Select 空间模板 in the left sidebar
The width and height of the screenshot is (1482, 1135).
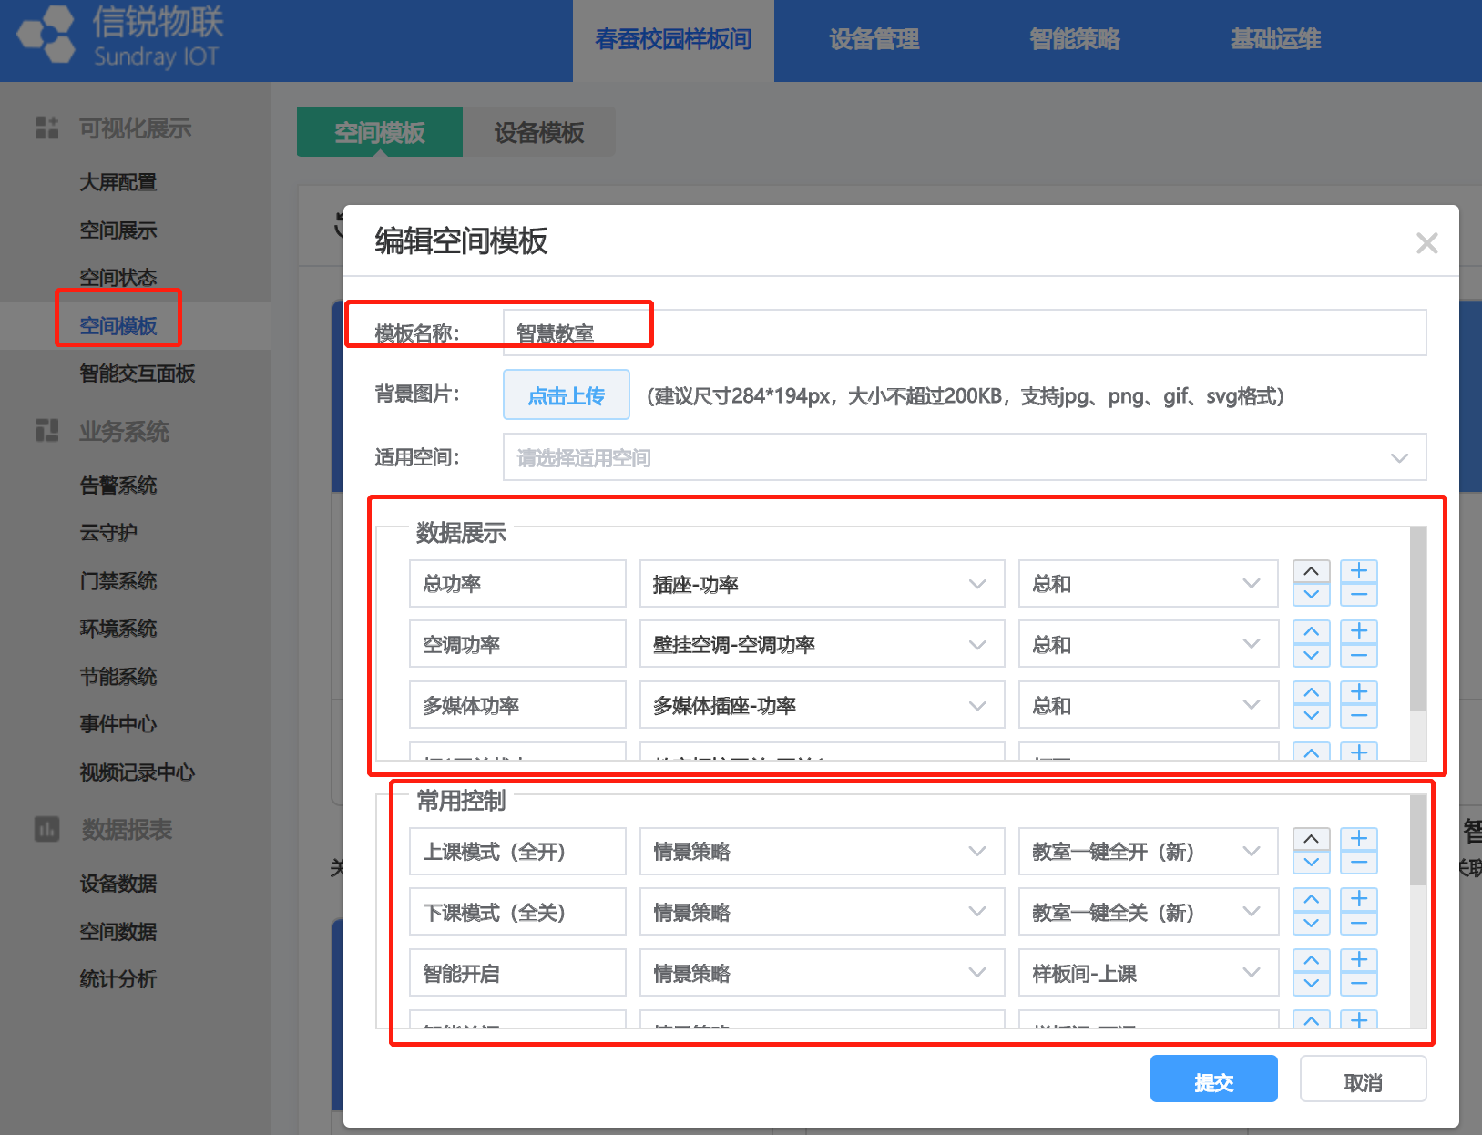tap(118, 326)
